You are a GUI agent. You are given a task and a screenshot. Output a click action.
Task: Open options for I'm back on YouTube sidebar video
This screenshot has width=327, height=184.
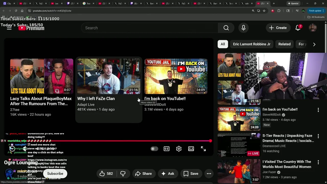[x=318, y=110]
